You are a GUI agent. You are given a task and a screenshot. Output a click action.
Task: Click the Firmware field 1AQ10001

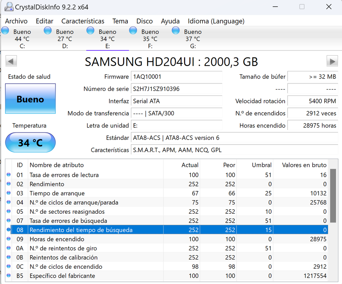(176, 77)
